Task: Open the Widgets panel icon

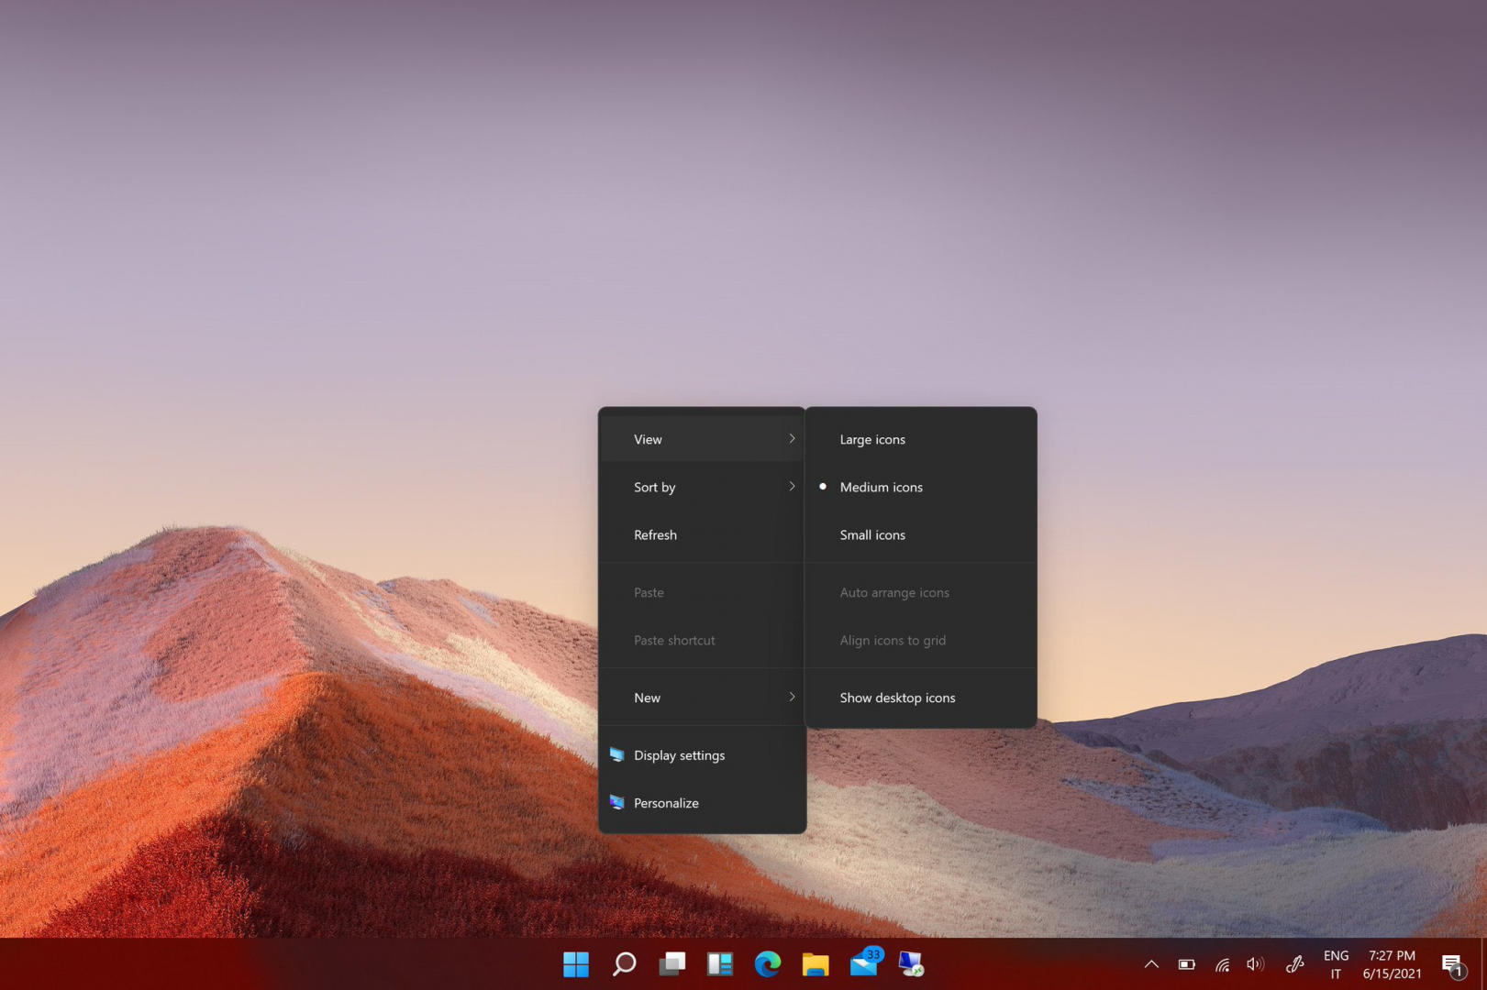Action: [720, 964]
